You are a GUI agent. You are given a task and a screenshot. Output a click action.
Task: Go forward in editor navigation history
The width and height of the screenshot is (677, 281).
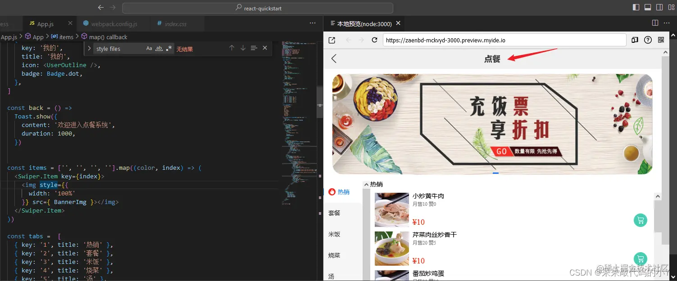(113, 8)
